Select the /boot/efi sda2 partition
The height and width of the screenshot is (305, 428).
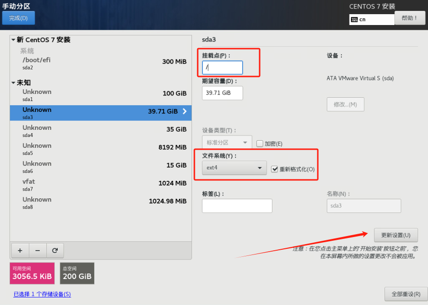point(100,63)
